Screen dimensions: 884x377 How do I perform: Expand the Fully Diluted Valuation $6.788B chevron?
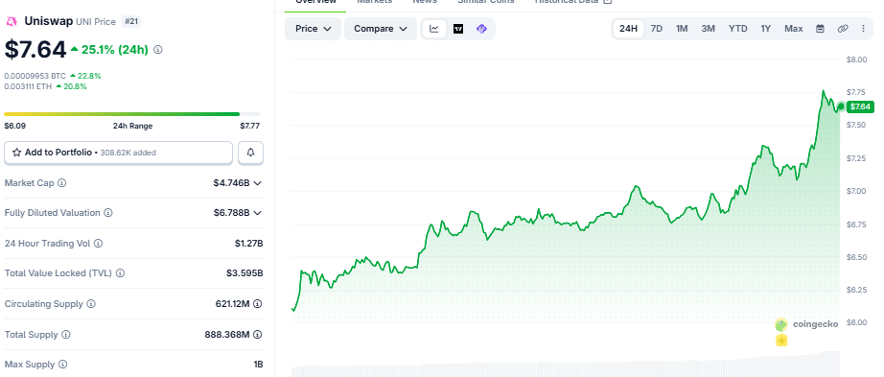258,213
